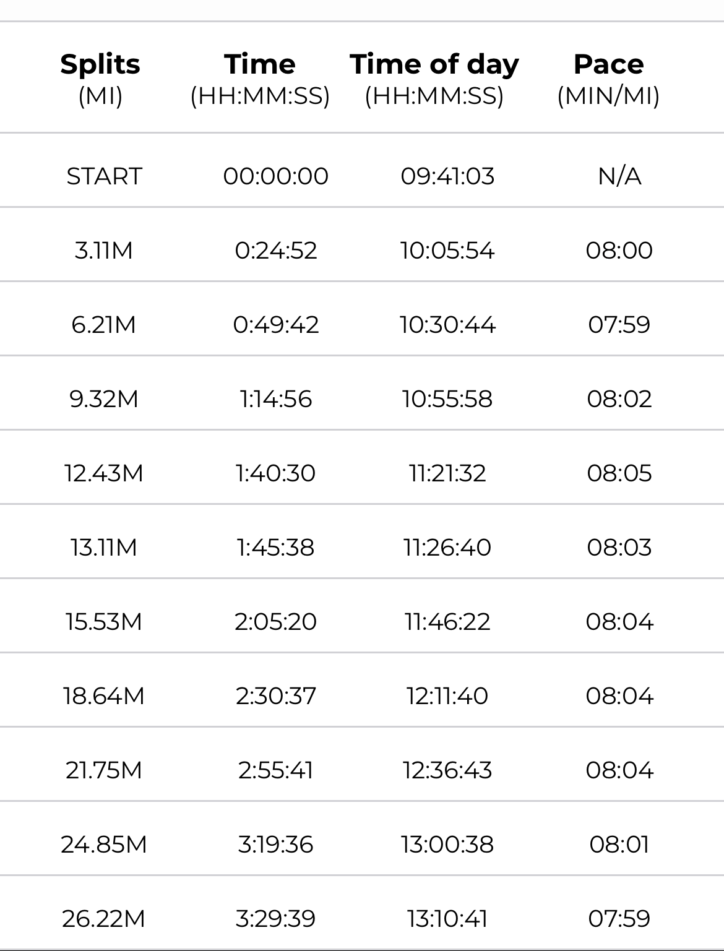Click start time of day 09:41:03
The height and width of the screenshot is (951, 724).
[x=447, y=176]
